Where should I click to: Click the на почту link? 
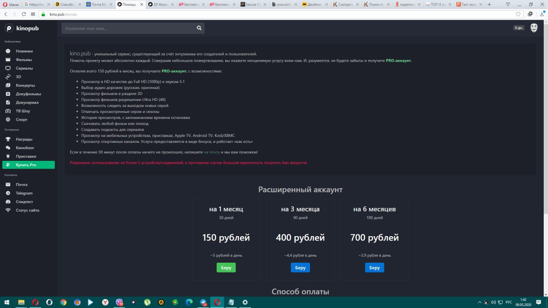[x=211, y=152]
